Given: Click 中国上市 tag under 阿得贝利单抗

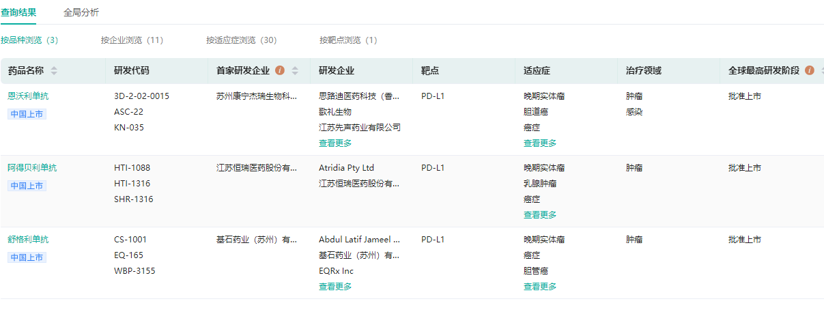Looking at the screenshot, I should coord(27,186).
